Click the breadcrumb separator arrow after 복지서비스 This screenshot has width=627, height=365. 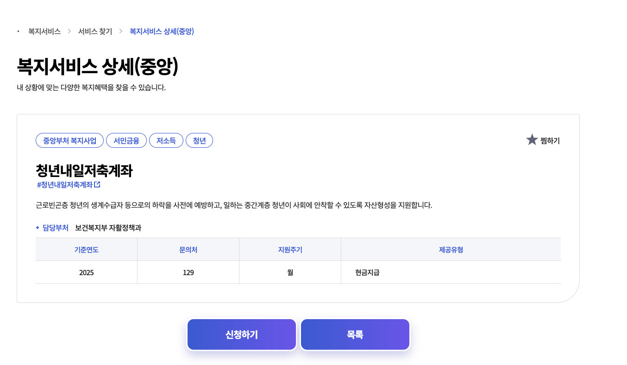coord(69,31)
